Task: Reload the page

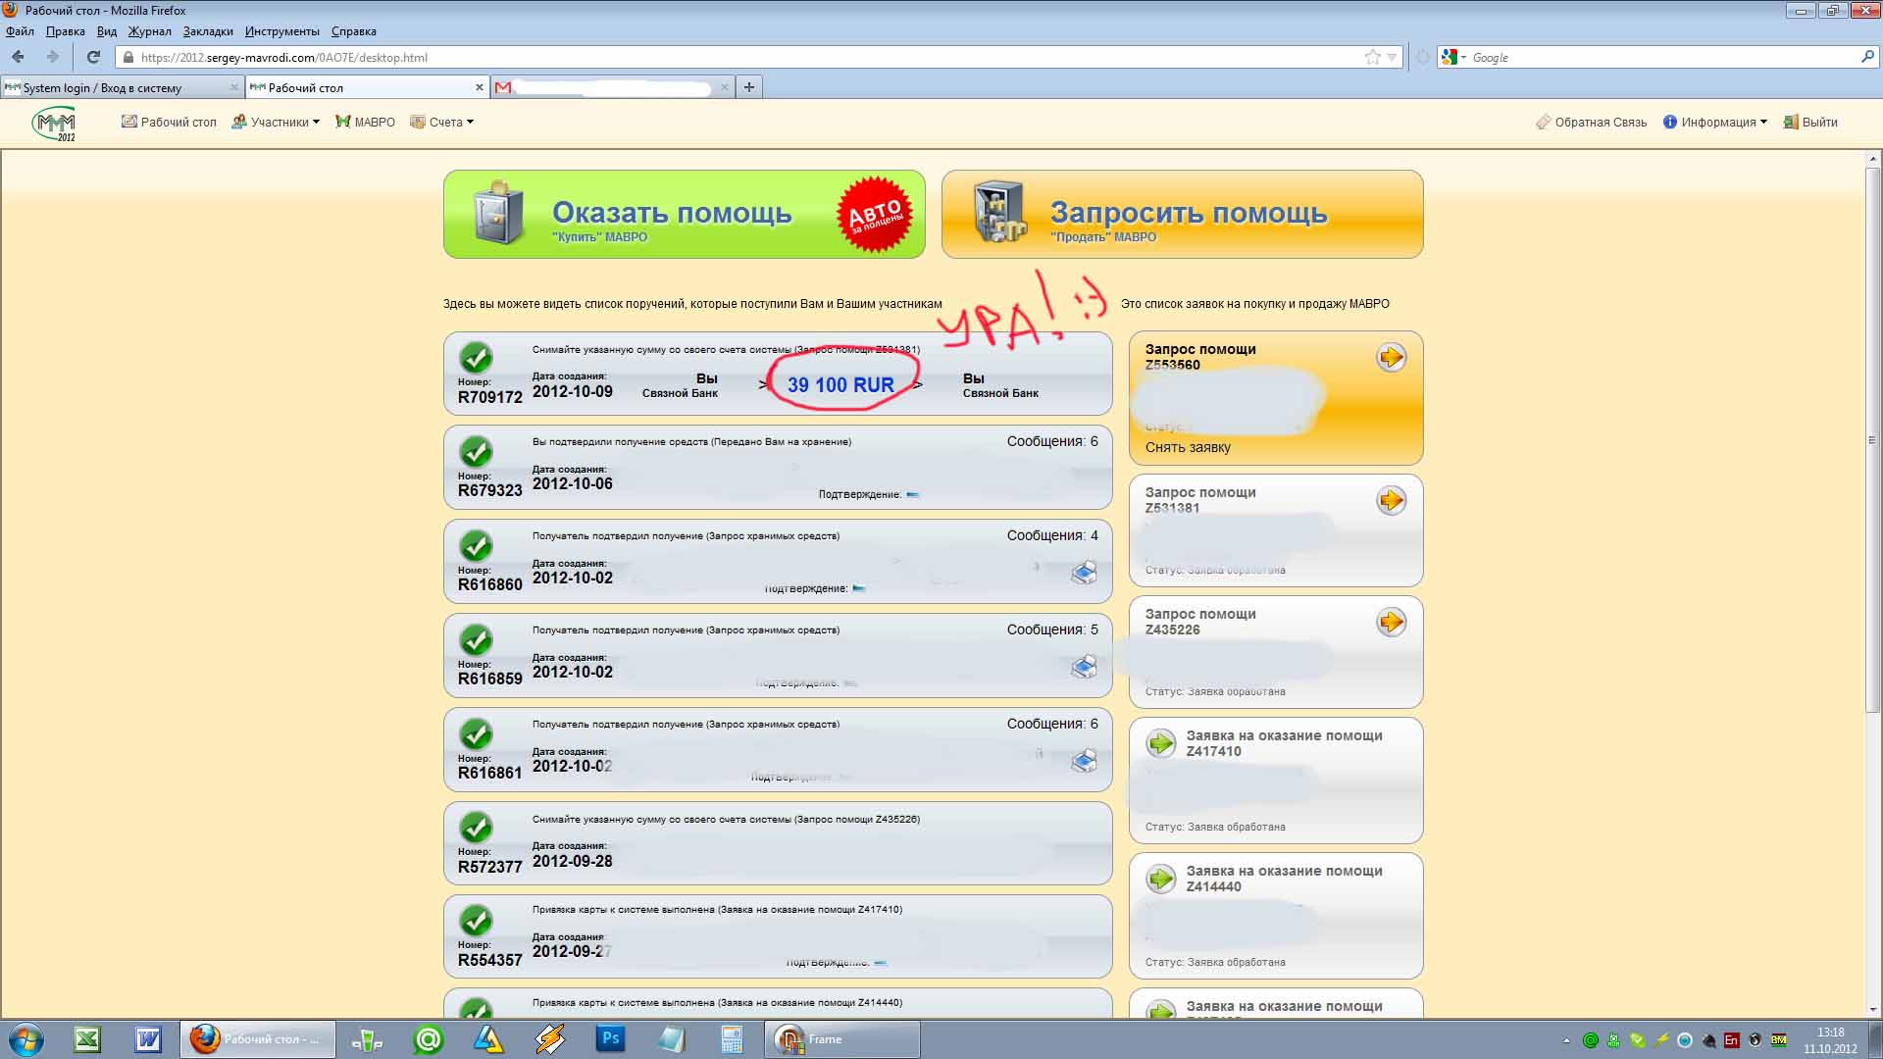Action: (x=93, y=57)
